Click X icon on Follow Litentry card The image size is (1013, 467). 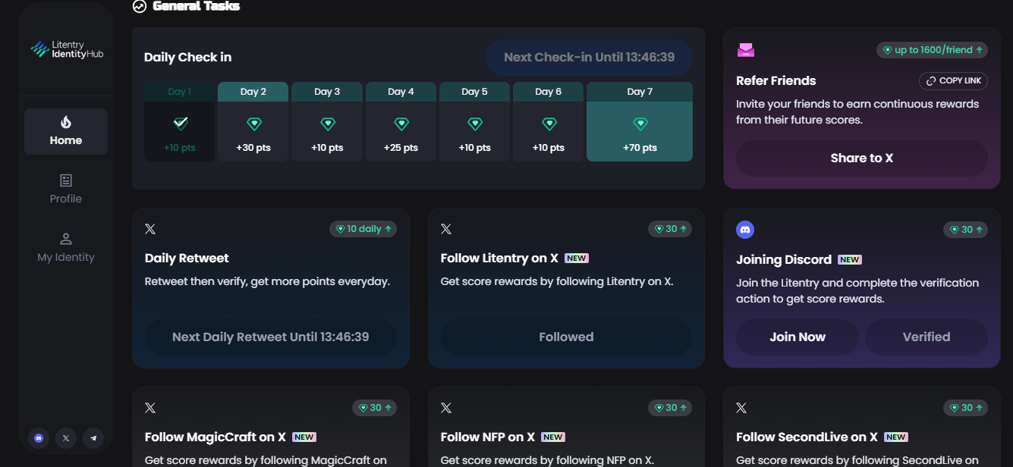[x=446, y=229]
